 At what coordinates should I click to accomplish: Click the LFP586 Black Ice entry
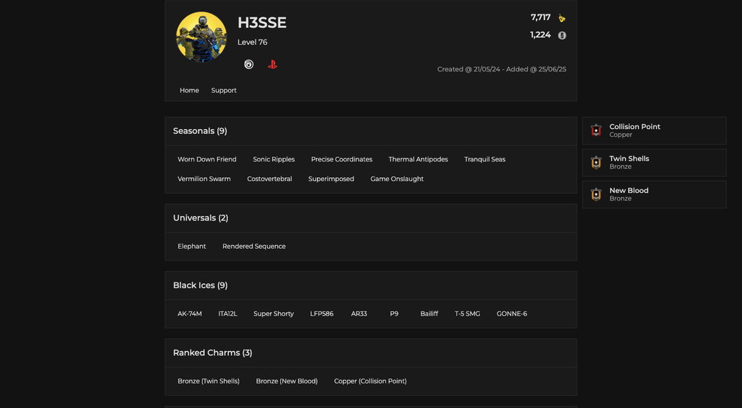(322, 314)
